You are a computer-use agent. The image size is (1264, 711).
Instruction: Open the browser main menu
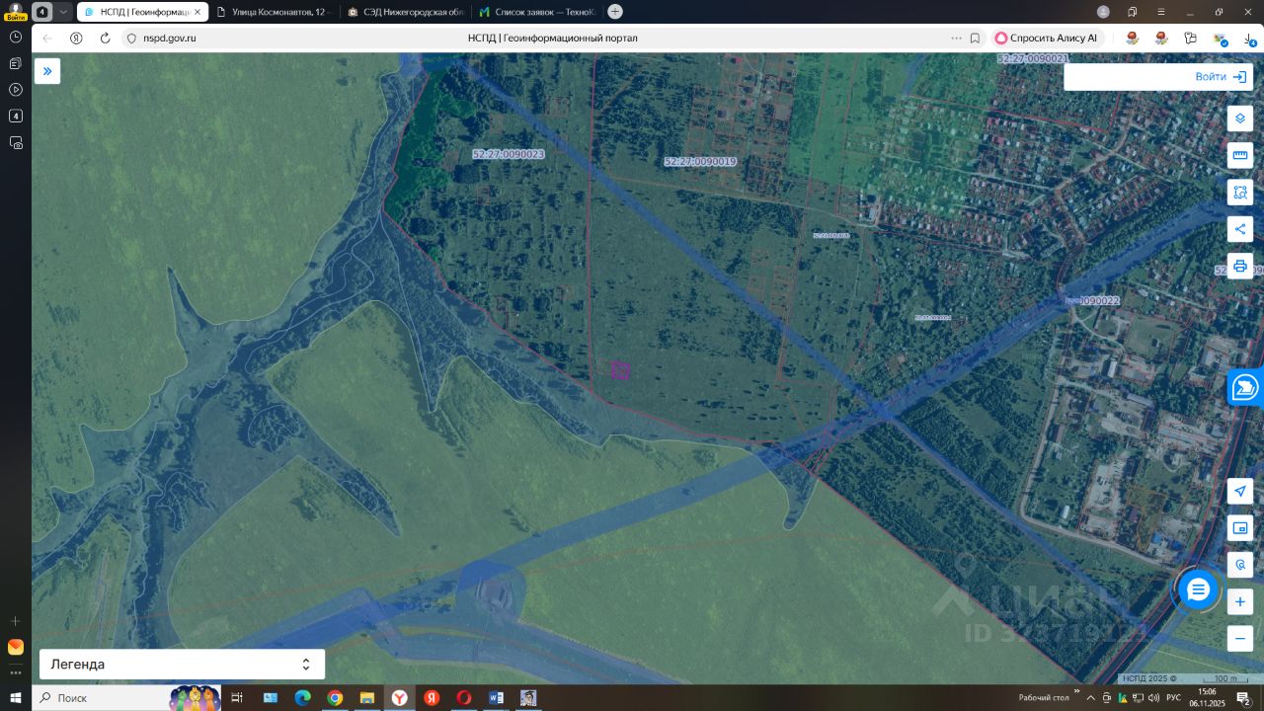1161,12
